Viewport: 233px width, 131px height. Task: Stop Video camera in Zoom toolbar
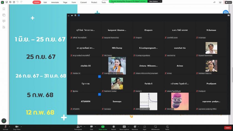(x=17, y=127)
